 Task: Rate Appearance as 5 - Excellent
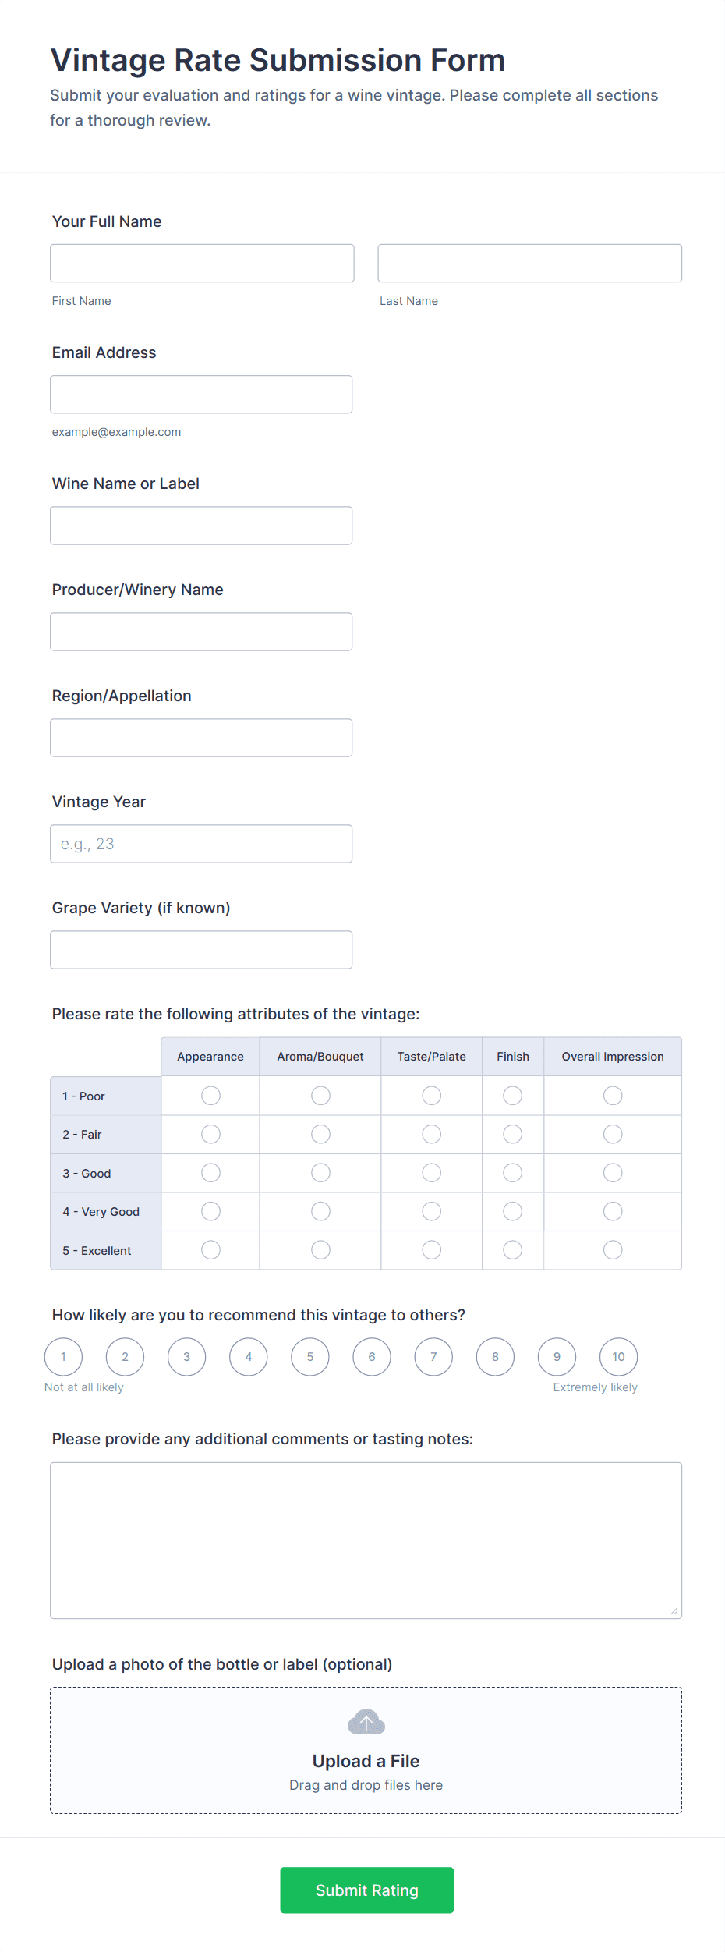pyautogui.click(x=210, y=1250)
